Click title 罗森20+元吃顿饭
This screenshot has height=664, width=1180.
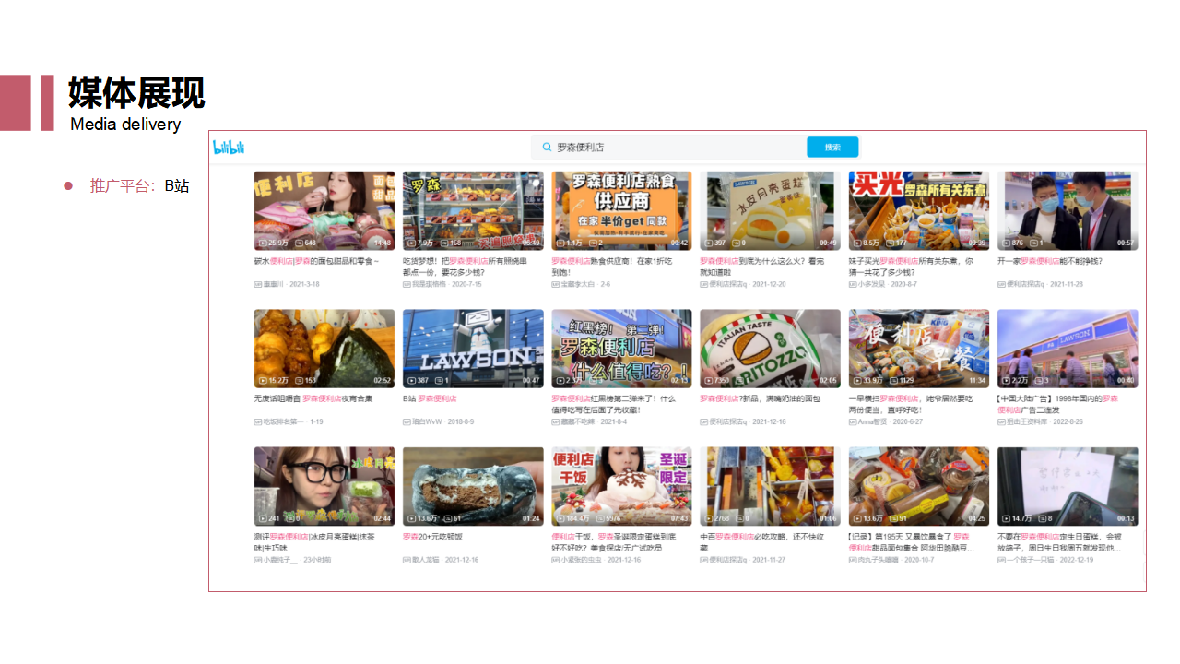[x=432, y=536]
